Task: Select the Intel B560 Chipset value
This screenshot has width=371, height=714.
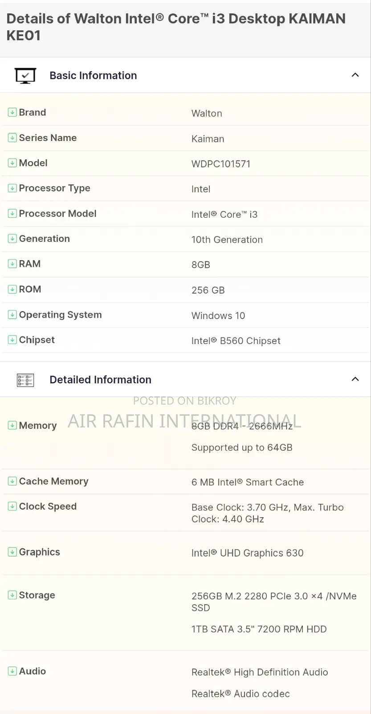Action: click(236, 340)
